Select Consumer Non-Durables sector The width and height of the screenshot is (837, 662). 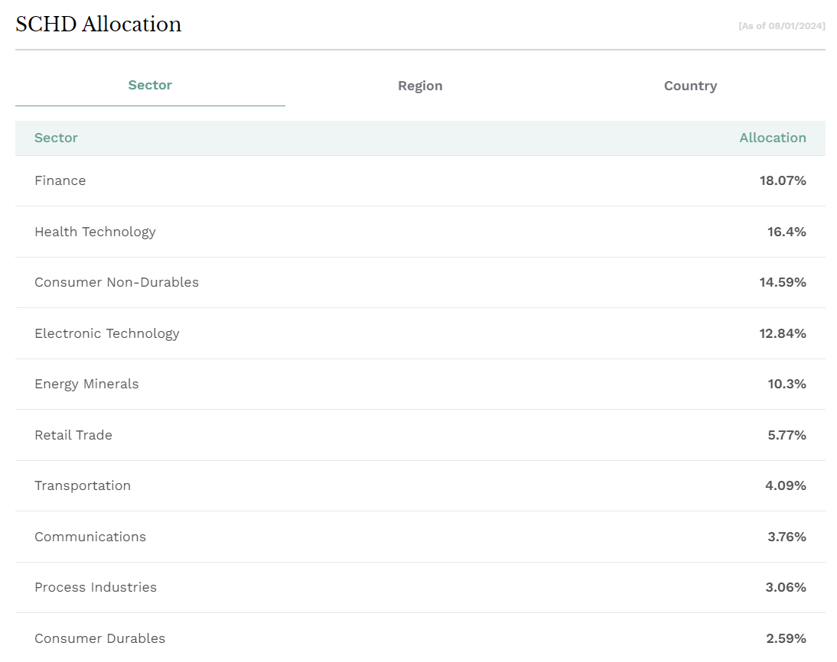420,282
